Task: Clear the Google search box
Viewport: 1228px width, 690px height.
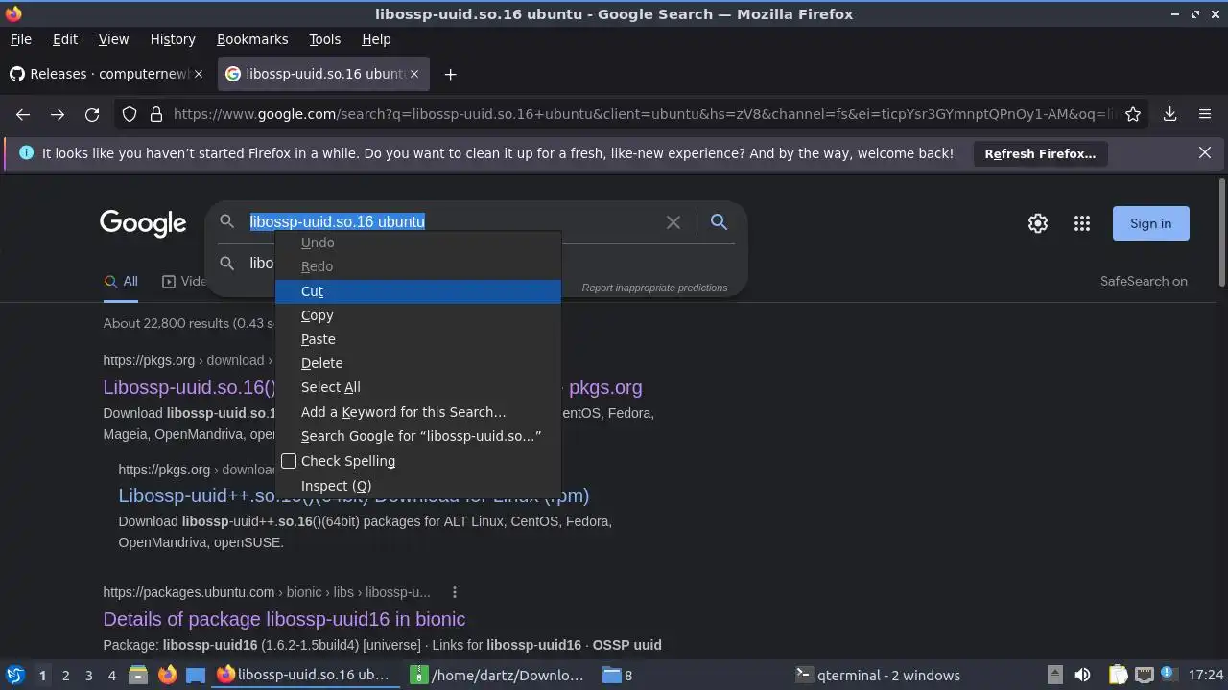Action: click(x=673, y=222)
